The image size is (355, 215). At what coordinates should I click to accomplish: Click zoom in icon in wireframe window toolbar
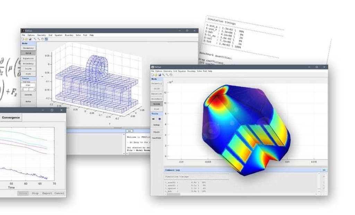tap(35, 39)
